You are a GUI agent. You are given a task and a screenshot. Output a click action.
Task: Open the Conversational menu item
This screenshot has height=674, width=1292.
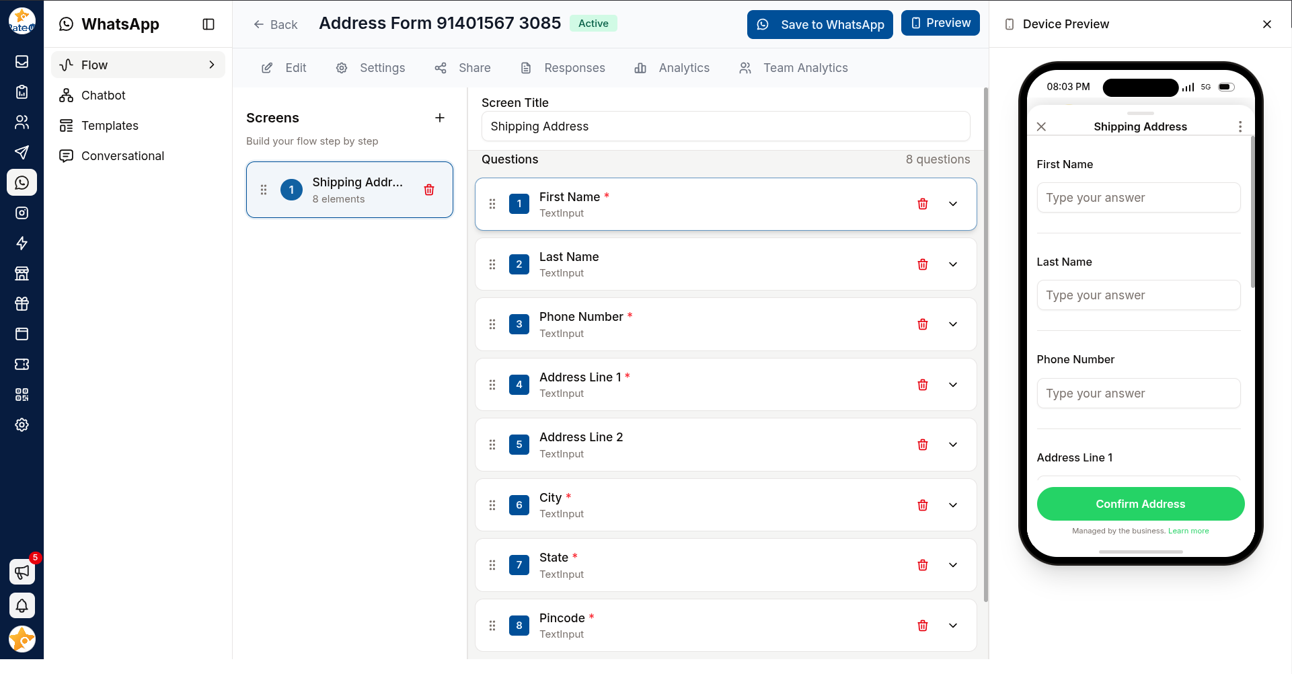138,155
